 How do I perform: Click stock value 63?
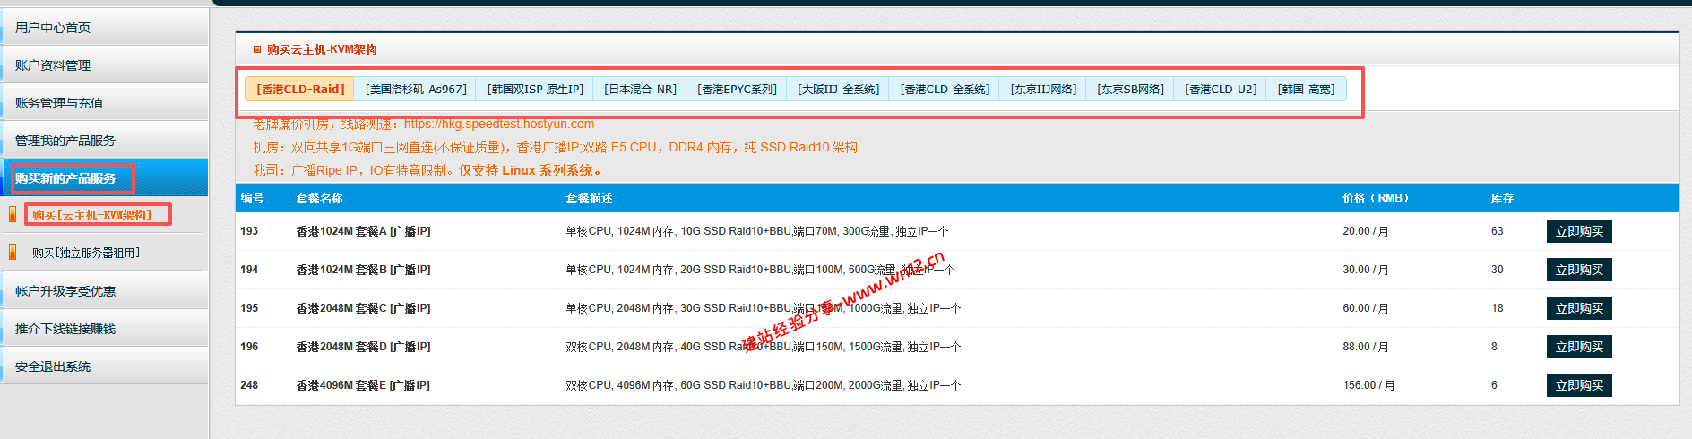pos(1498,231)
